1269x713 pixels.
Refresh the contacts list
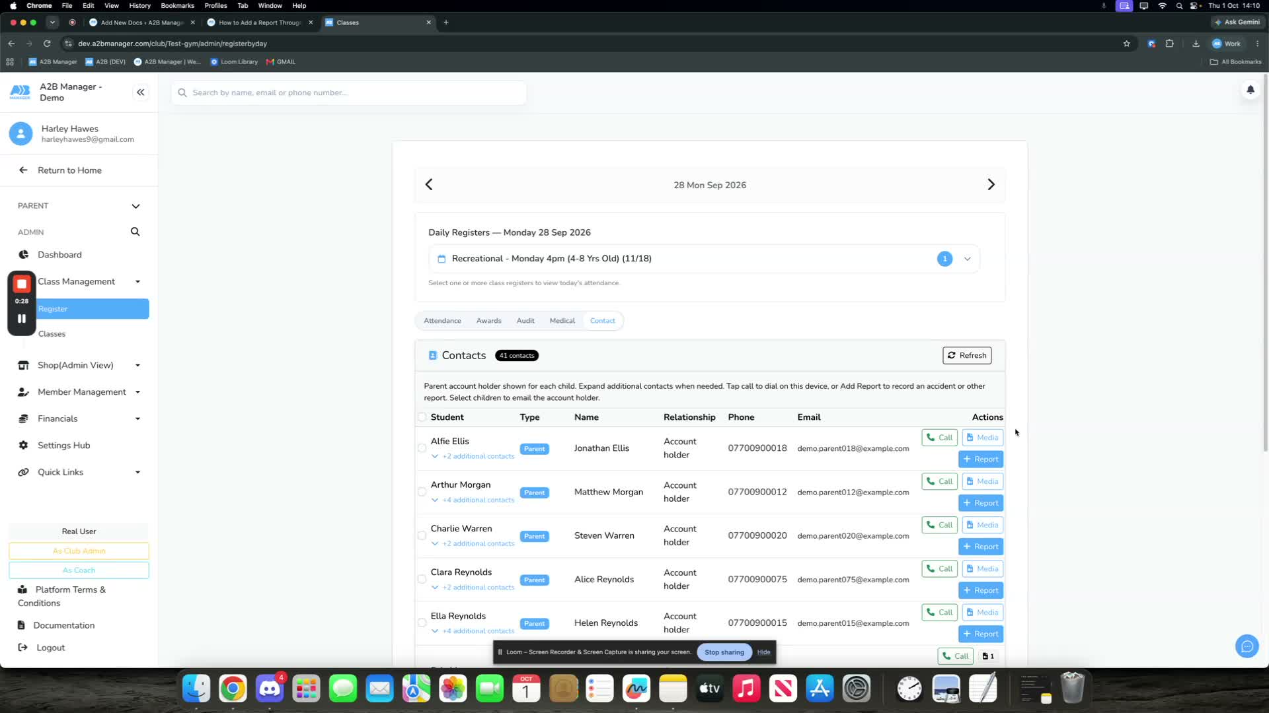click(966, 355)
